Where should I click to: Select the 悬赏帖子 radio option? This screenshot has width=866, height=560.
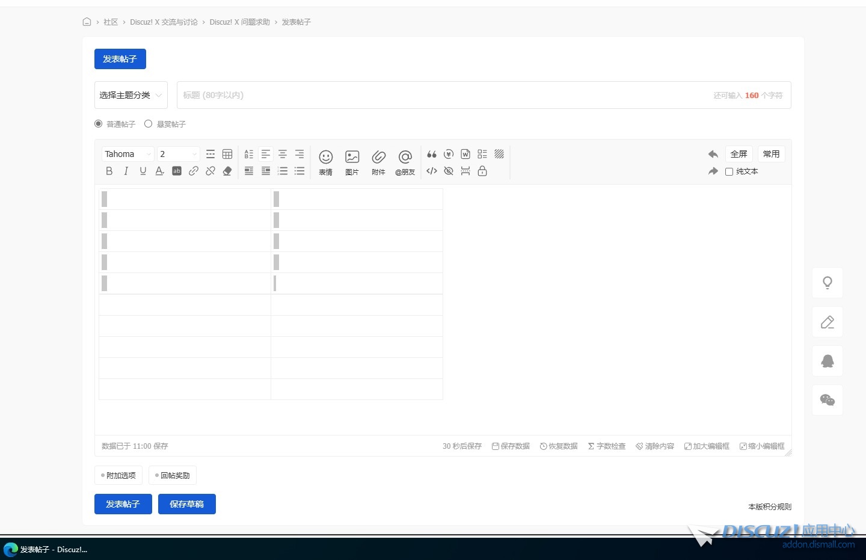148,124
